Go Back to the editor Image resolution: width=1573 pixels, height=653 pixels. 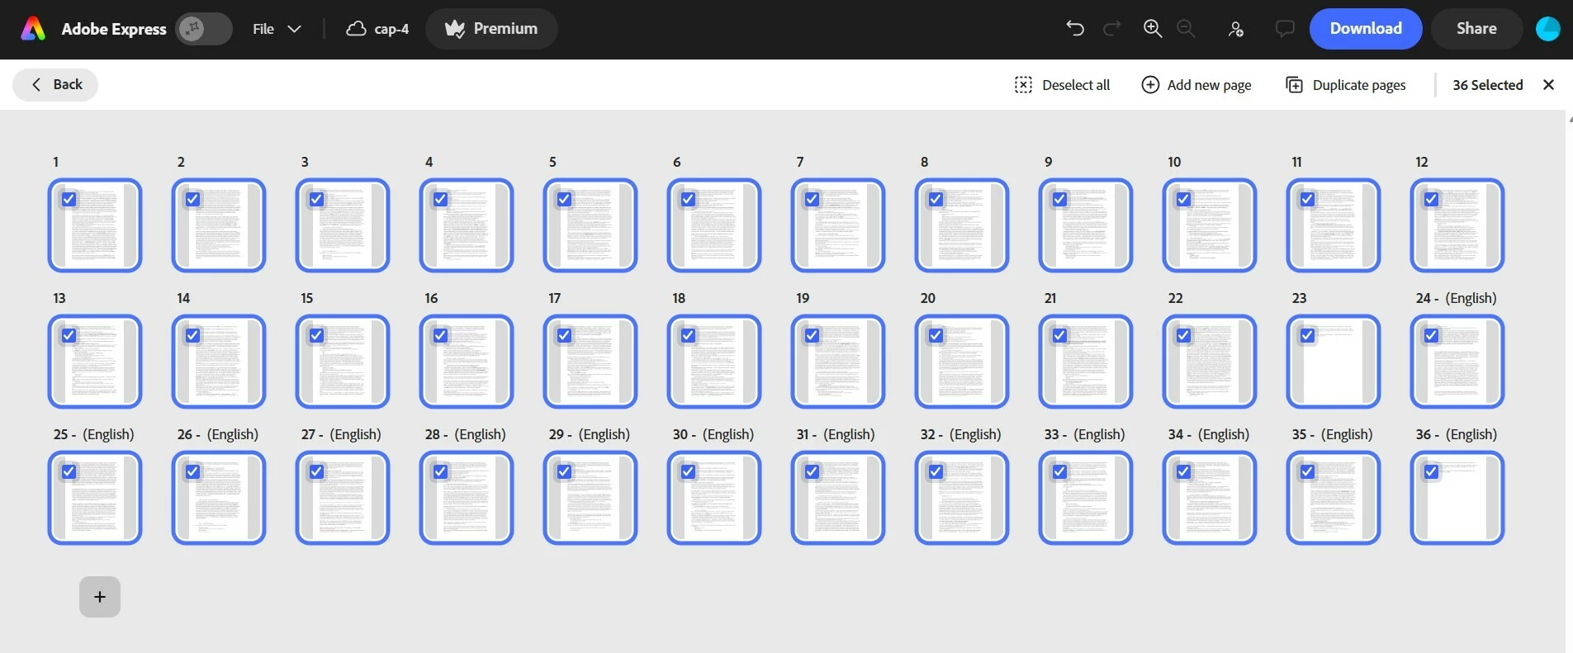[x=55, y=84]
